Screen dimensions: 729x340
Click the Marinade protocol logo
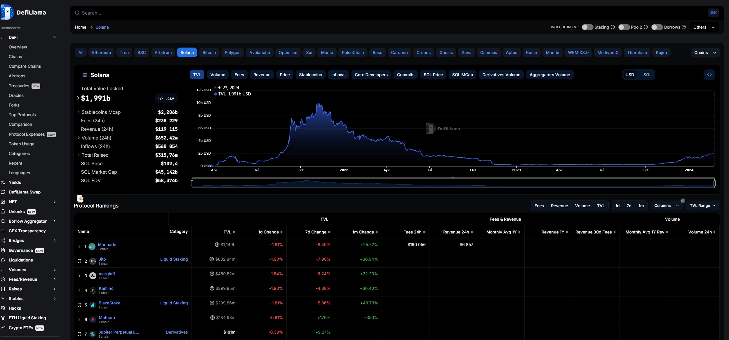click(92, 247)
